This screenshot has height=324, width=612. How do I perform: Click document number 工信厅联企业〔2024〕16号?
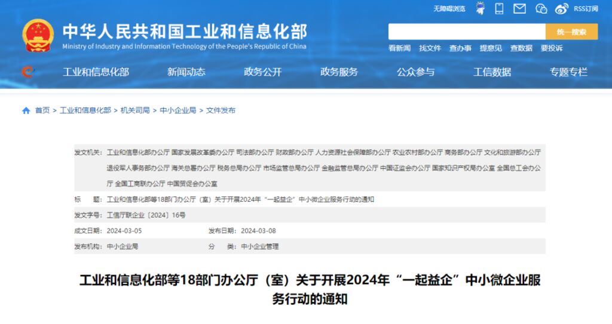[146, 215]
